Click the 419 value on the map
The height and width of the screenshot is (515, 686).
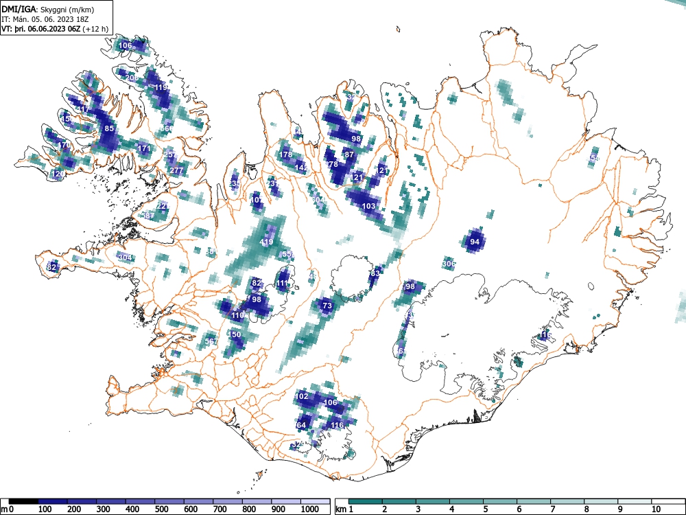tap(266, 242)
